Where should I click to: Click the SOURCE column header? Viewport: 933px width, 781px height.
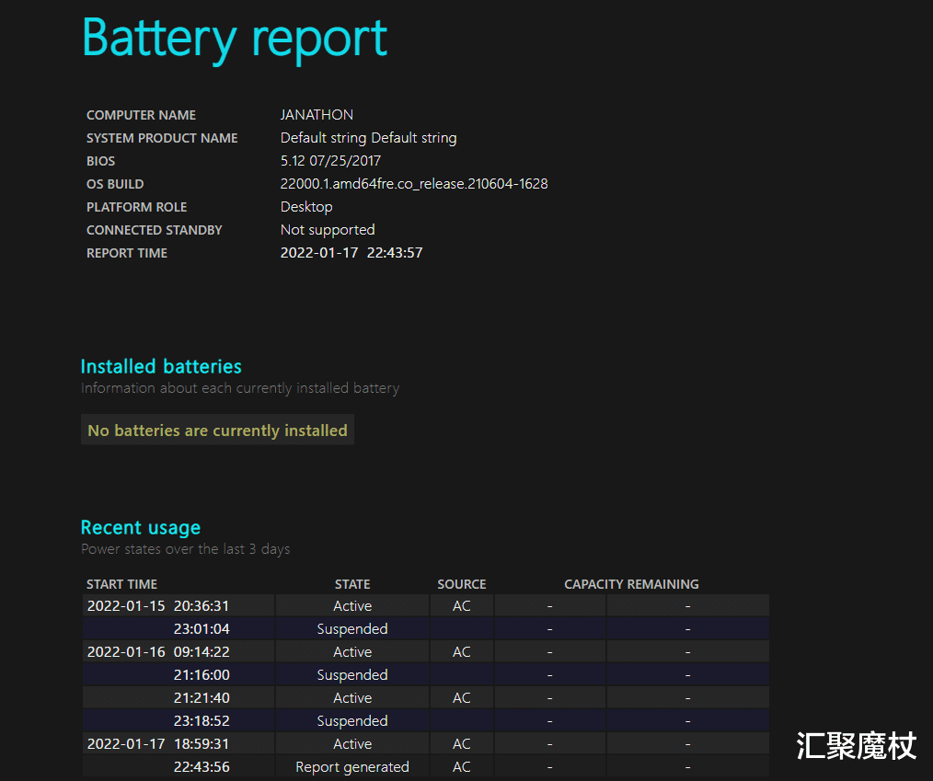click(462, 584)
